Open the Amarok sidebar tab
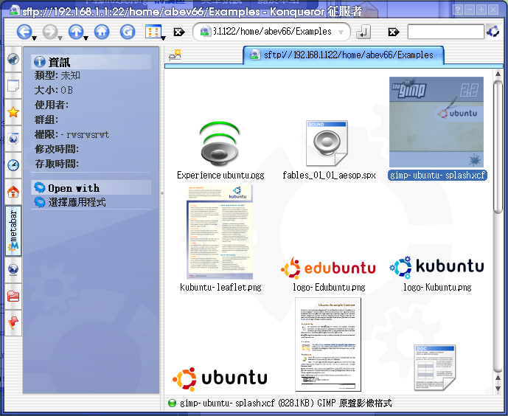The width and height of the screenshot is (508, 416). pos(13,59)
